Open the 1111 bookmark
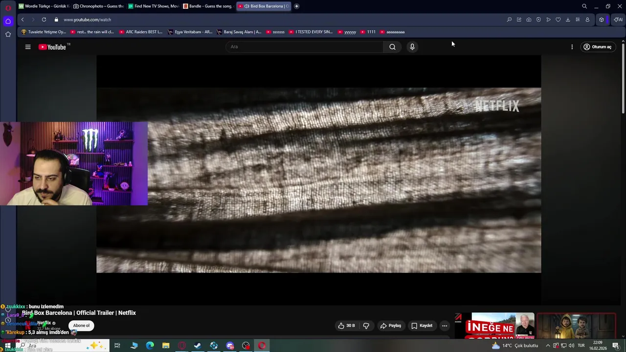 368,32
